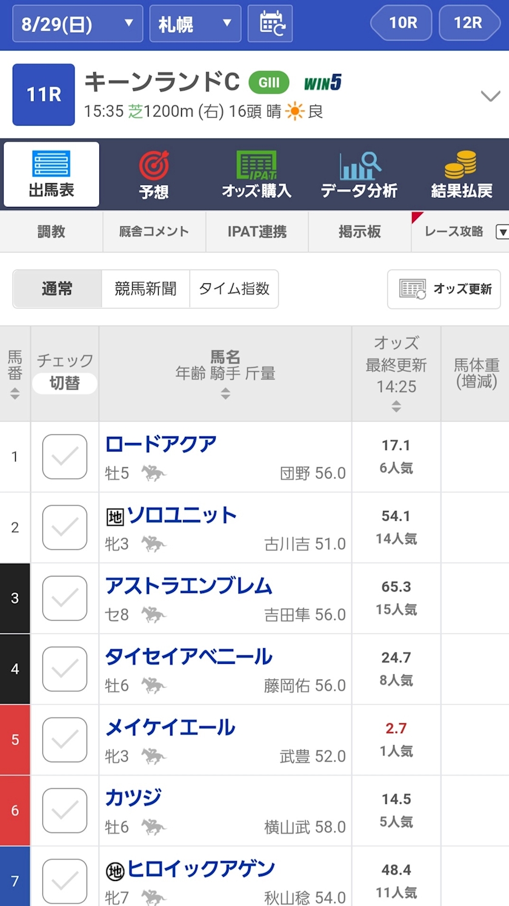Viewport: 509px width, 906px height.
Task: Open the calendar refresh icon
Action: click(270, 24)
